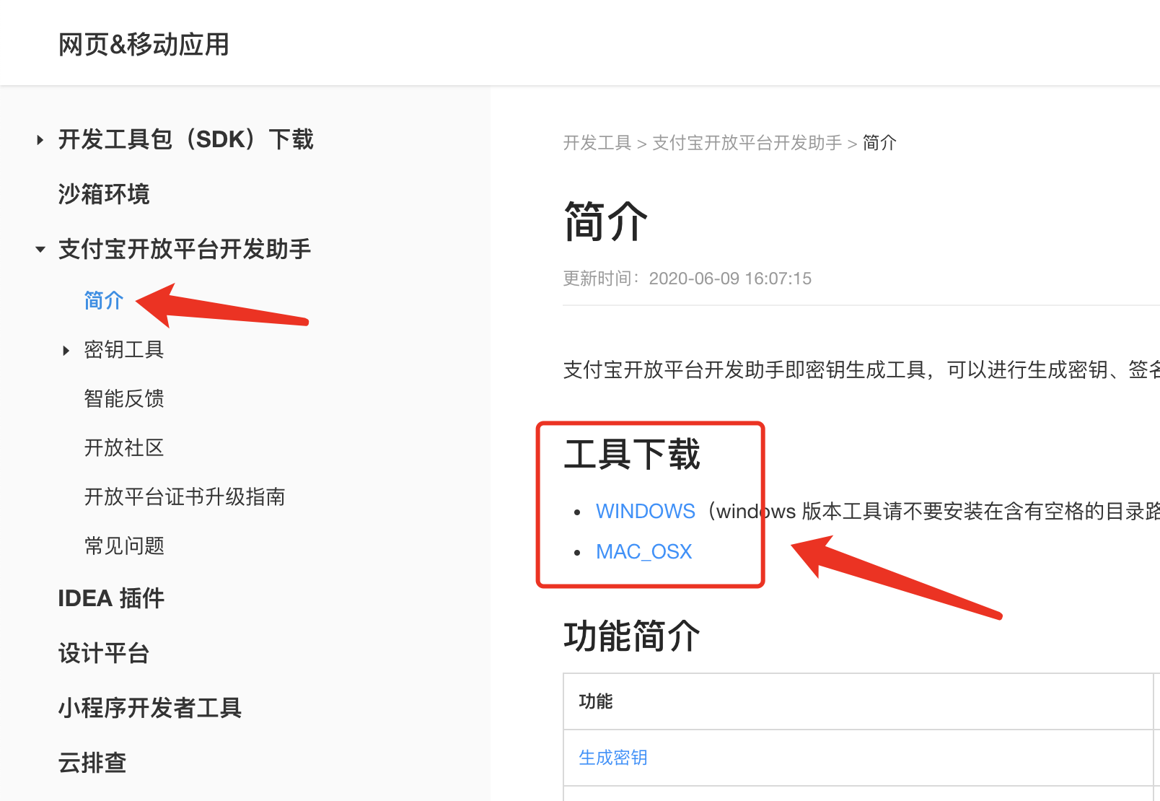Click the 功能简介 section heading
The height and width of the screenshot is (801, 1160).
click(x=632, y=636)
